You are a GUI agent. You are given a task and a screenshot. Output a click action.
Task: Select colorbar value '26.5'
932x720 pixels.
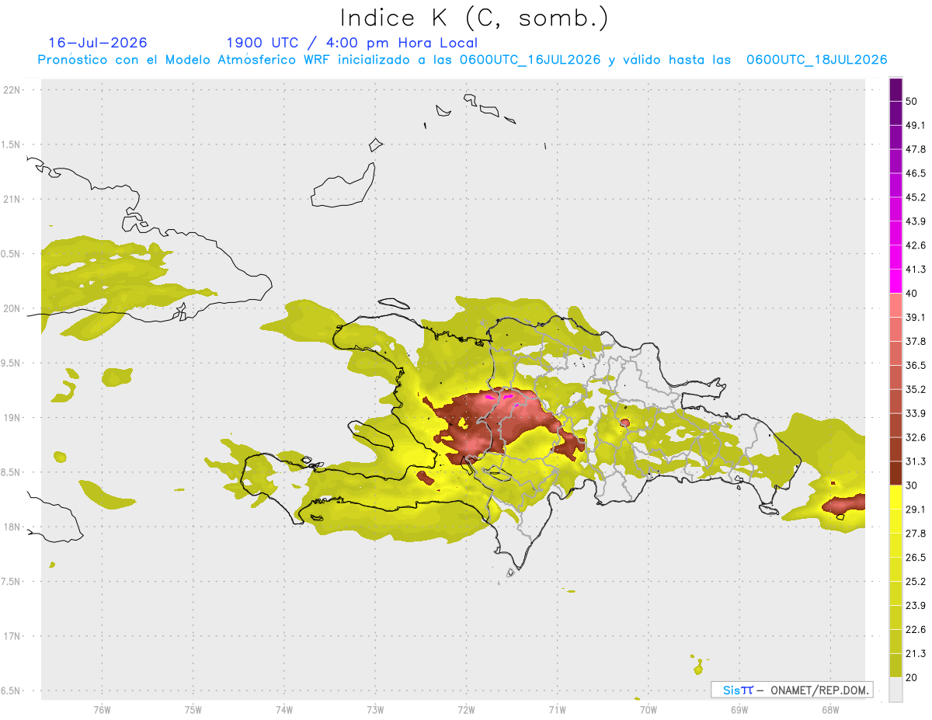(x=916, y=558)
